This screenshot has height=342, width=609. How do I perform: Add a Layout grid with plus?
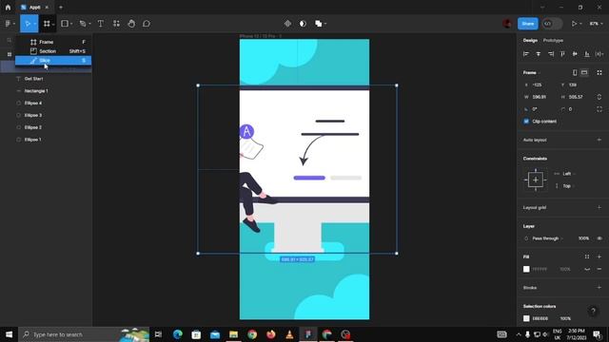(599, 207)
